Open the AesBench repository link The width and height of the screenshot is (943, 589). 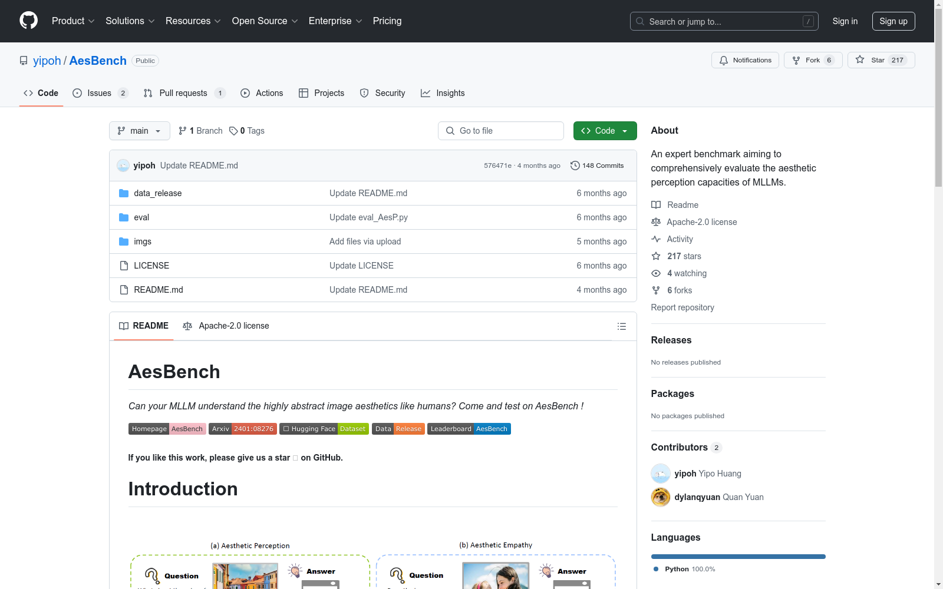pos(98,61)
